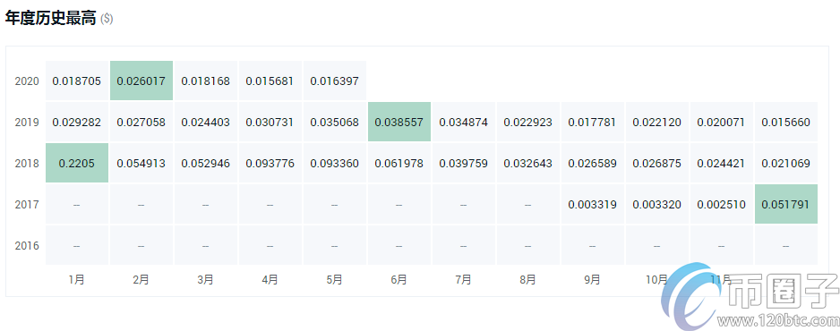Select the highlighted 0.026017 cell
This screenshot has height=331, width=840.
pyautogui.click(x=141, y=81)
